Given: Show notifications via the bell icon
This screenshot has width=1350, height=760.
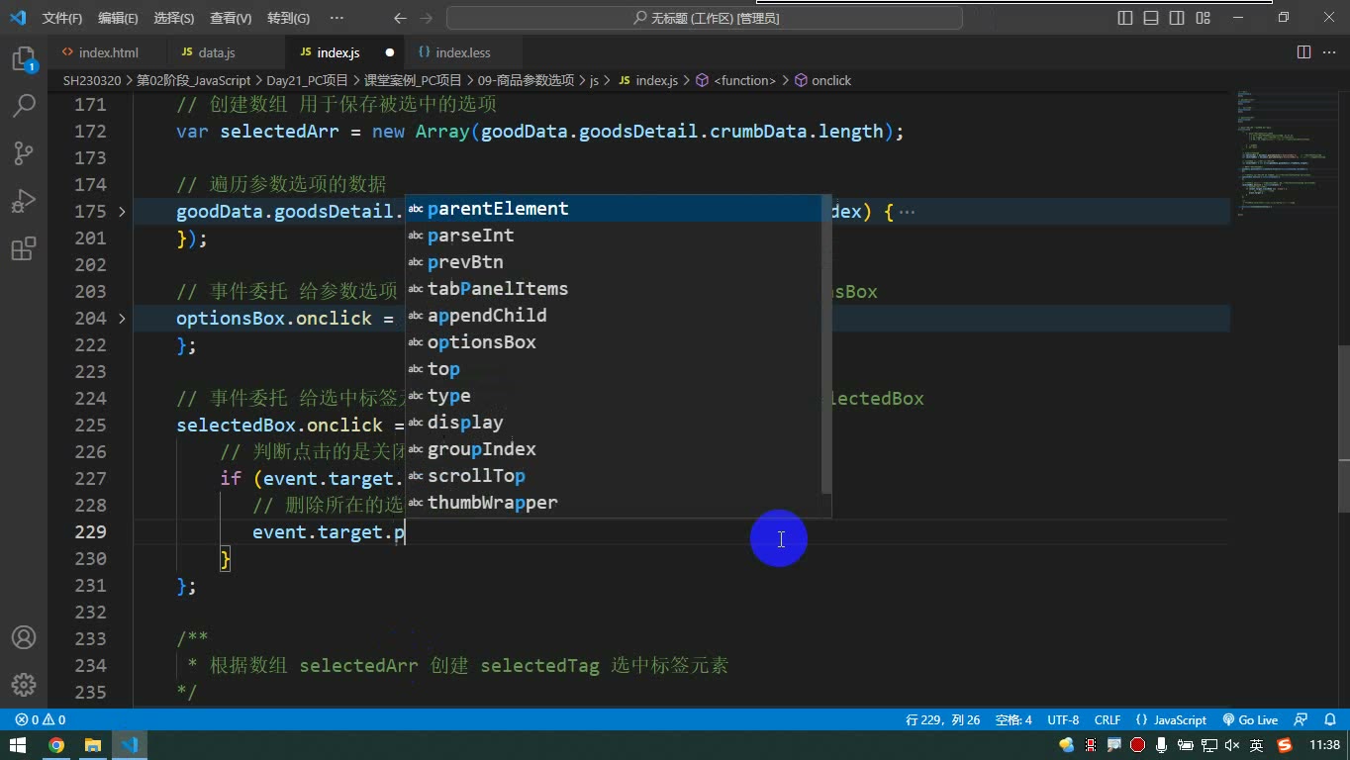Looking at the screenshot, I should coord(1329,719).
